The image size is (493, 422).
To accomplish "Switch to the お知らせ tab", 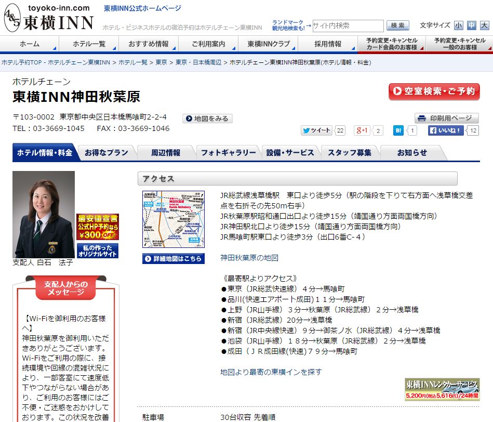I will 412,153.
